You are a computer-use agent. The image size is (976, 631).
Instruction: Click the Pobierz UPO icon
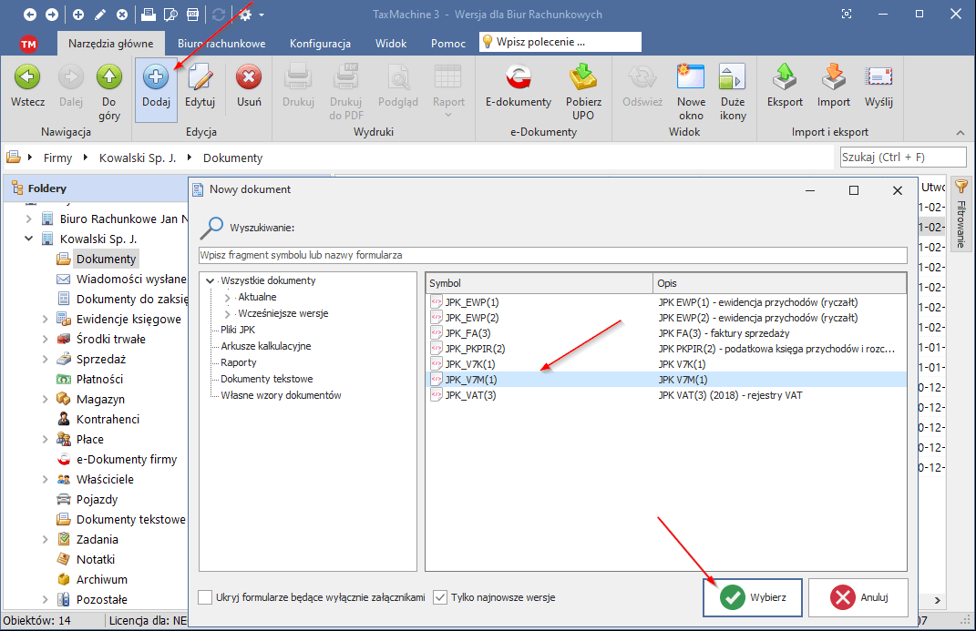pos(583,79)
